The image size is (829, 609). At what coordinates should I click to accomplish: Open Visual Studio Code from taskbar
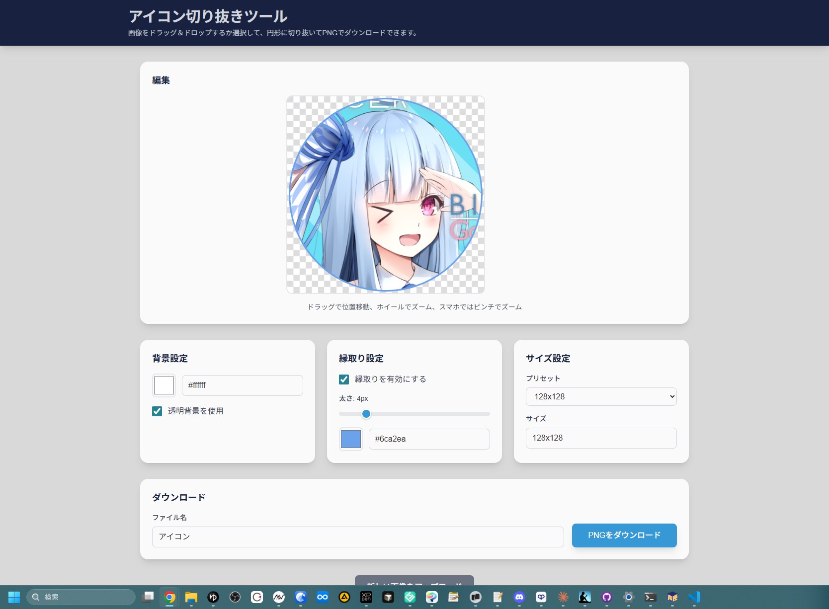point(694,597)
